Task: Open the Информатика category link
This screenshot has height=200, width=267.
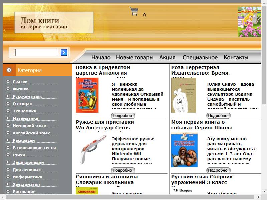Action: pos(27,177)
